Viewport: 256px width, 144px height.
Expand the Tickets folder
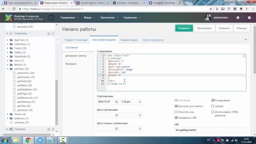[7, 114]
